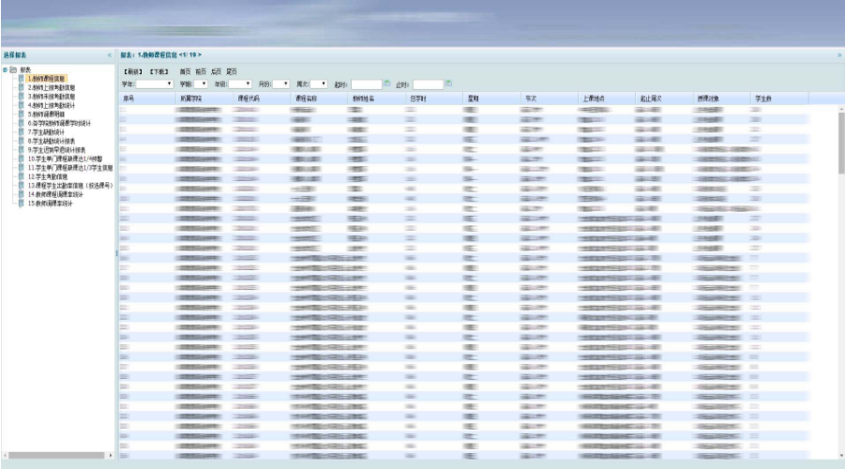This screenshot has height=469, width=845.
Task: Select report 5 in the tree
Action: [52, 113]
